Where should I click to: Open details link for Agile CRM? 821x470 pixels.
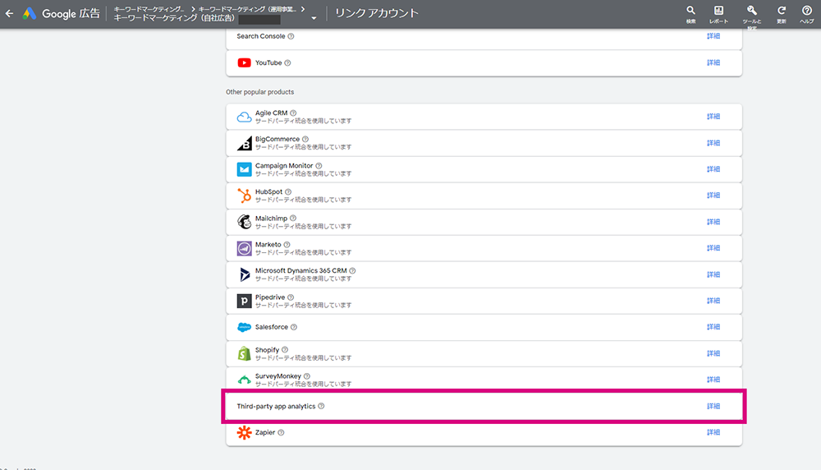tap(713, 117)
